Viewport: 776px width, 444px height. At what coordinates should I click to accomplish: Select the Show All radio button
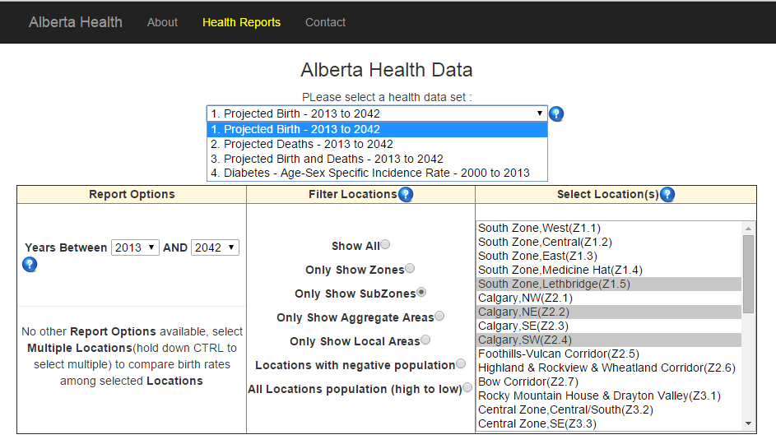click(385, 244)
